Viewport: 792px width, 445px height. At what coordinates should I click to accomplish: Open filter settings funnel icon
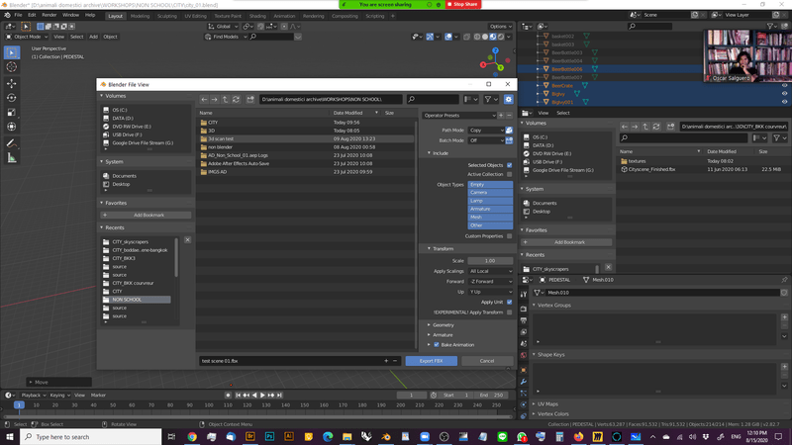489,99
